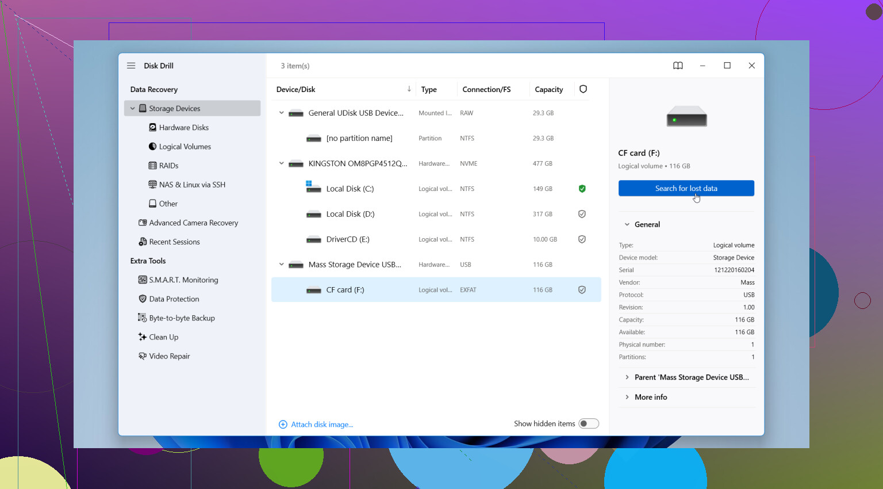Collapse the Mass Storage Device USB row
Viewport: 883px width, 489px height.
click(x=282, y=265)
